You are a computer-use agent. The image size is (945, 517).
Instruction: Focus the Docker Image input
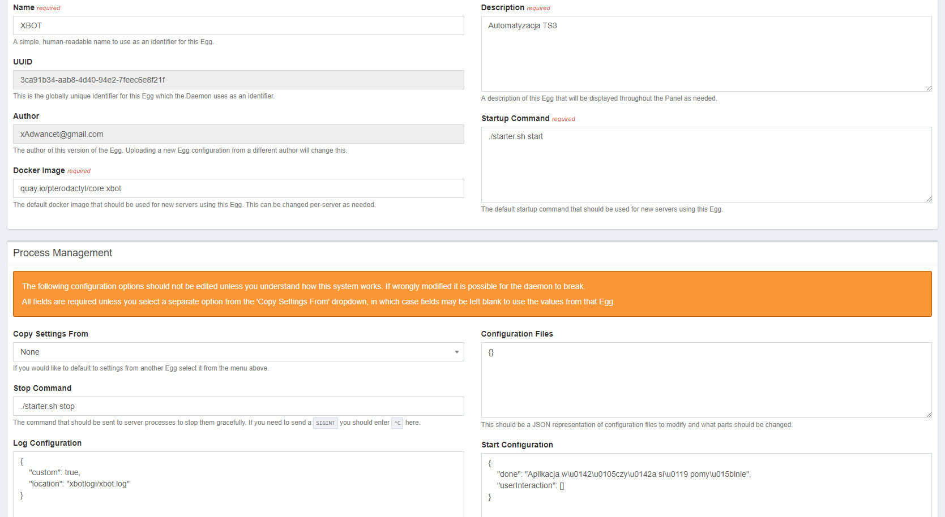pyautogui.click(x=238, y=188)
